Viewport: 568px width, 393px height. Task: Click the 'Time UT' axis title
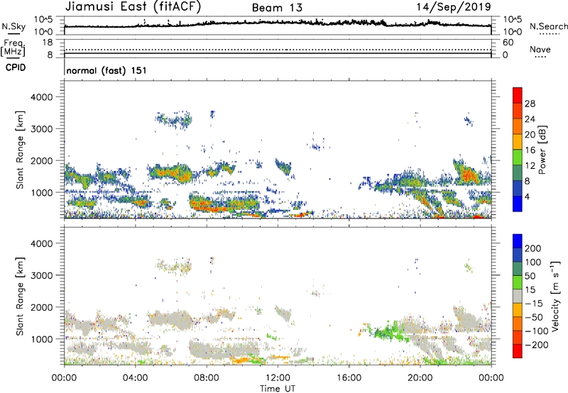click(278, 389)
